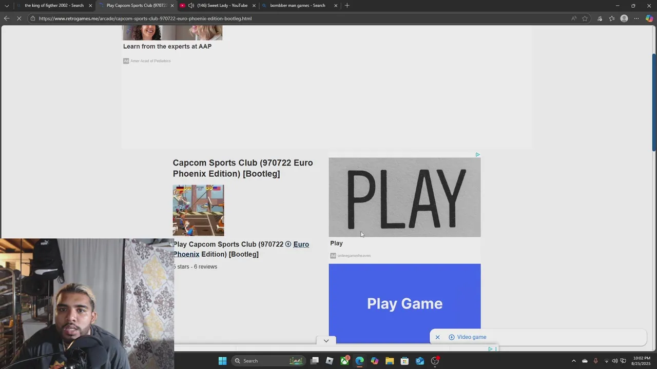Stop loading the current page
The height and width of the screenshot is (369, 657).
pos(19,18)
